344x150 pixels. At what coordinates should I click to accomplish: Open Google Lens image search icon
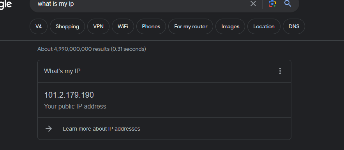pos(272,3)
